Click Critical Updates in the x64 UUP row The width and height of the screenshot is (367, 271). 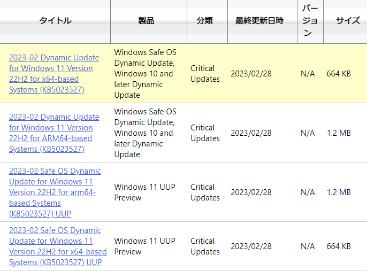(205, 246)
